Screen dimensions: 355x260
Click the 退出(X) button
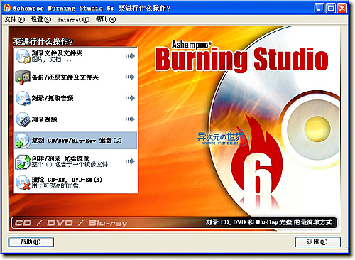pyautogui.click(x=317, y=242)
